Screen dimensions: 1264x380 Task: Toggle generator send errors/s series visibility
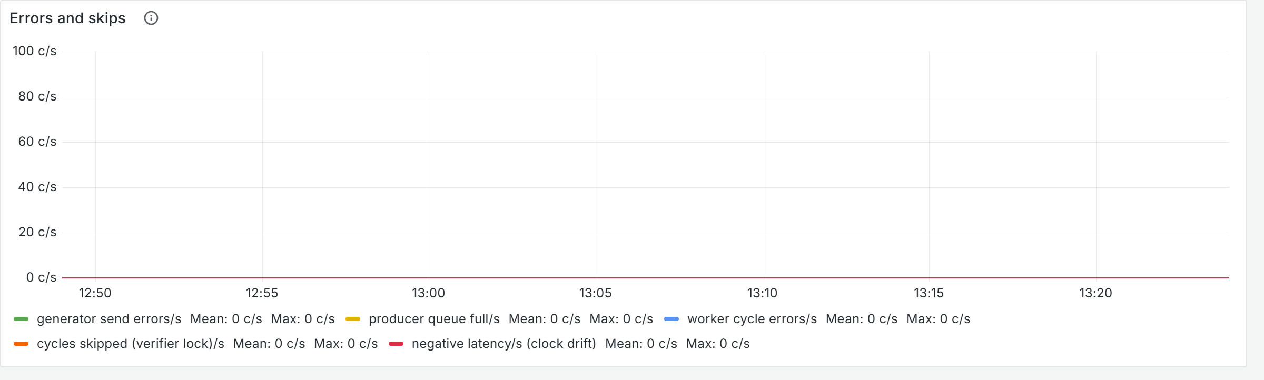tap(109, 319)
